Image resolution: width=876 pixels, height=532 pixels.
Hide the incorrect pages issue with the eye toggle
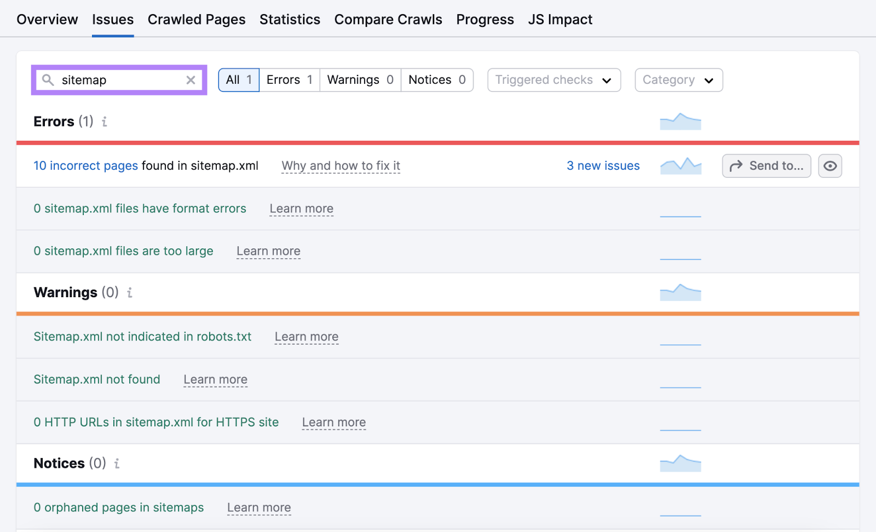click(830, 165)
